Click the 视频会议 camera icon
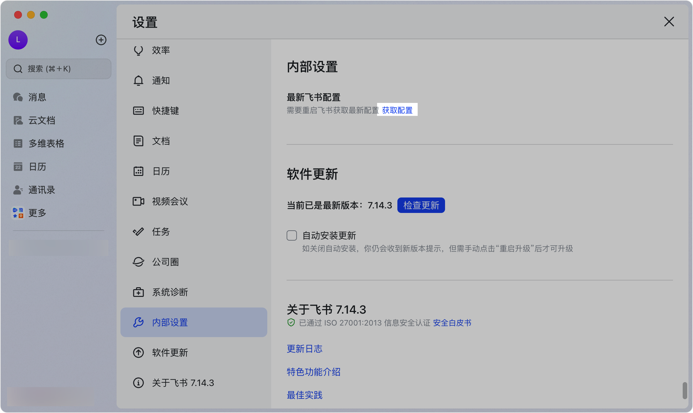 [x=138, y=201]
